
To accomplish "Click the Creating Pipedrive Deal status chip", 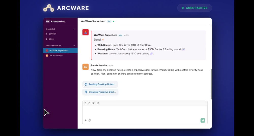I will coord(100,92).
